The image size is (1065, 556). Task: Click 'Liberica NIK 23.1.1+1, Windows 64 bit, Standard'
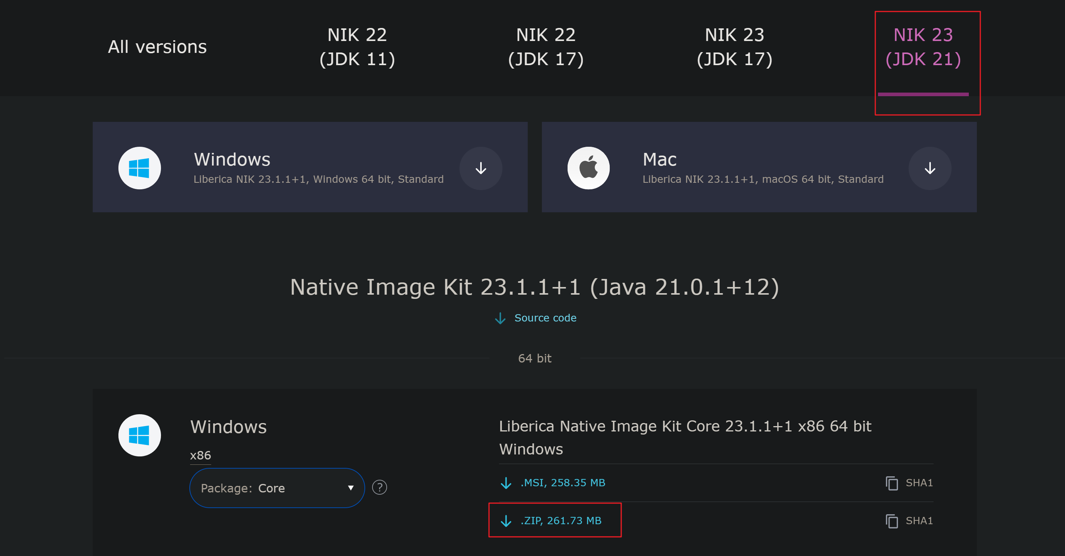coord(318,179)
